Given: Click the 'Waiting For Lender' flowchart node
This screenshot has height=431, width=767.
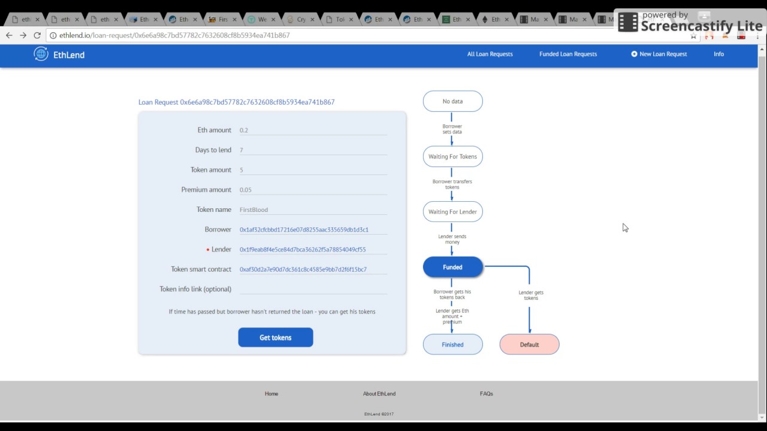Looking at the screenshot, I should (x=453, y=212).
